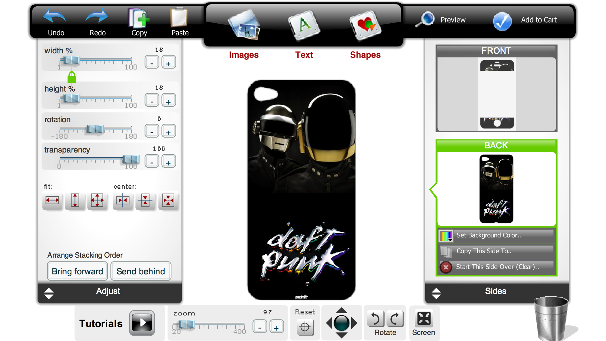
Task: Click the trash can icon
Action: pos(551,318)
